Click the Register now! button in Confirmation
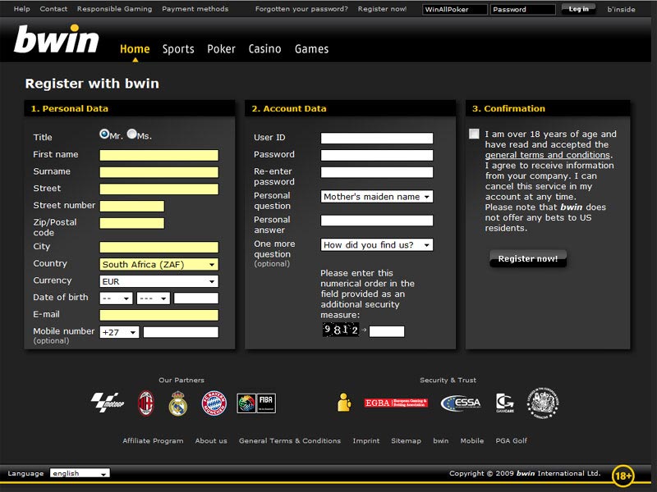 point(528,258)
